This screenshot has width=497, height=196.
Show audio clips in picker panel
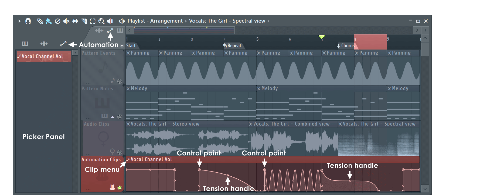[x=44, y=44]
